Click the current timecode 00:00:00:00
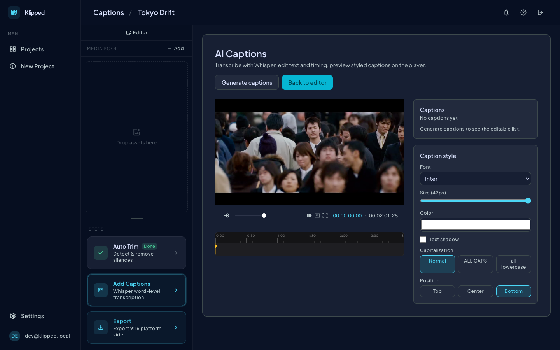This screenshot has height=350, width=560. click(347, 215)
